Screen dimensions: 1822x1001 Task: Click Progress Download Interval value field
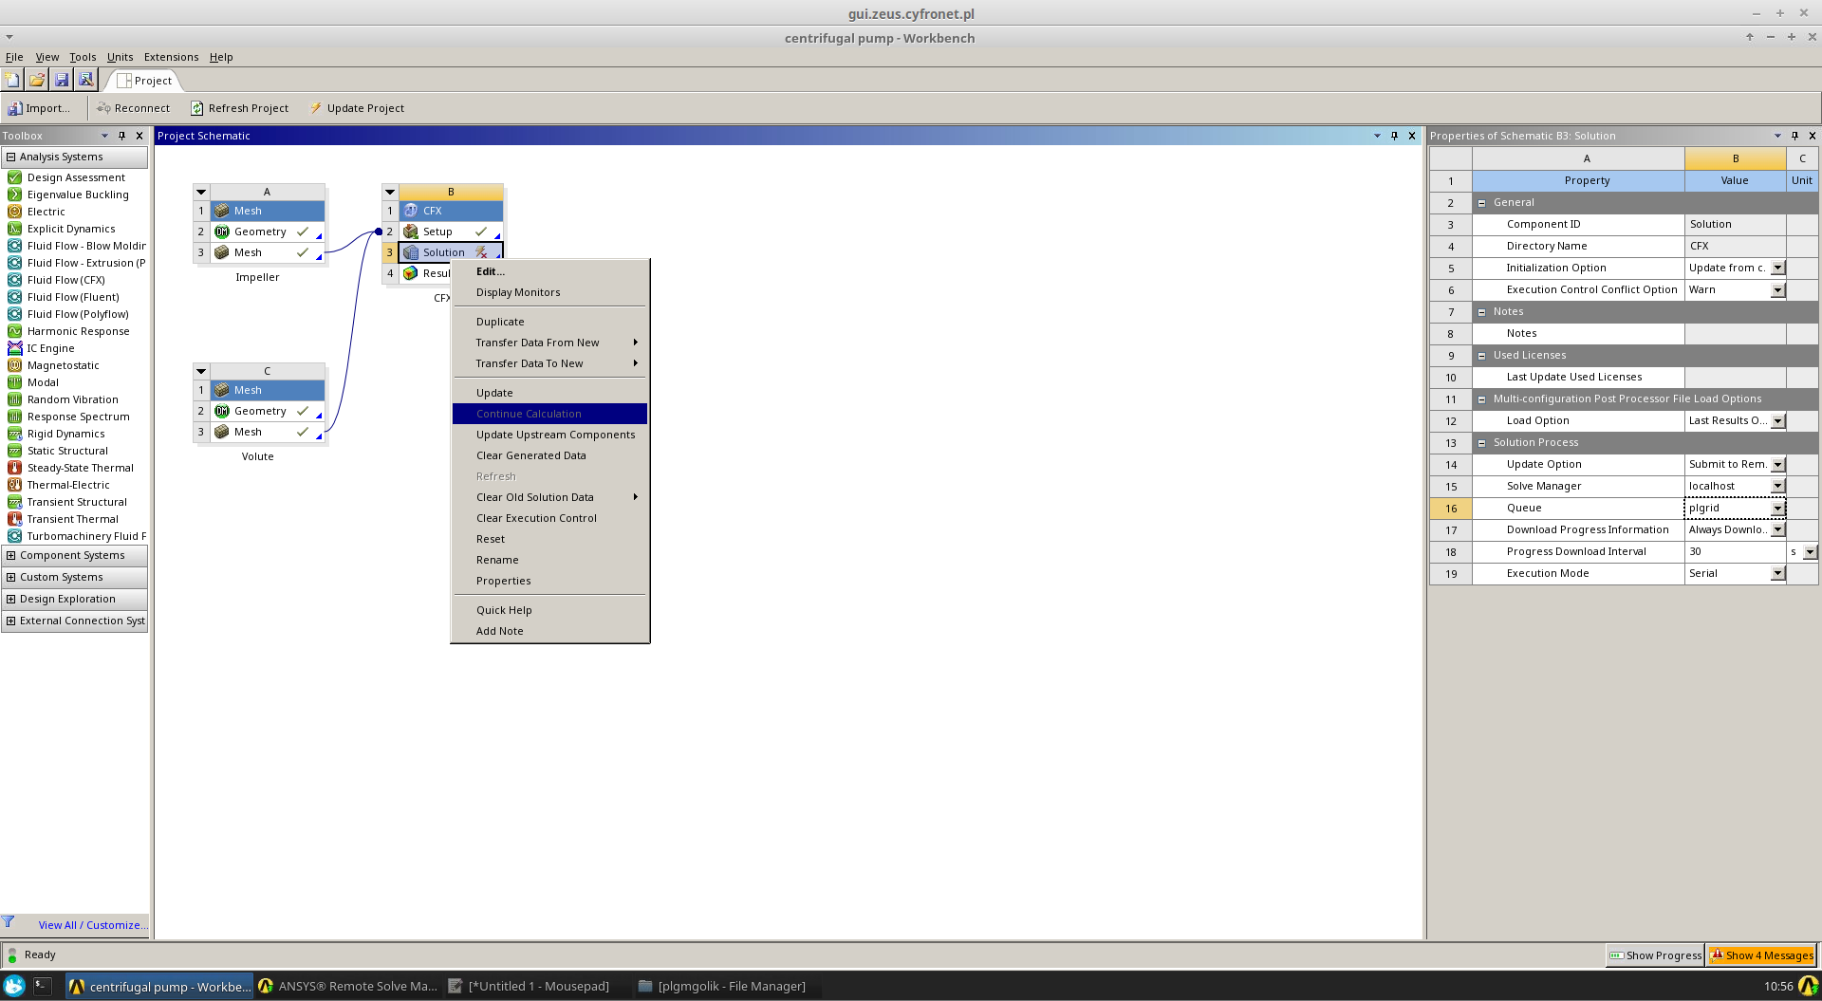point(1735,551)
